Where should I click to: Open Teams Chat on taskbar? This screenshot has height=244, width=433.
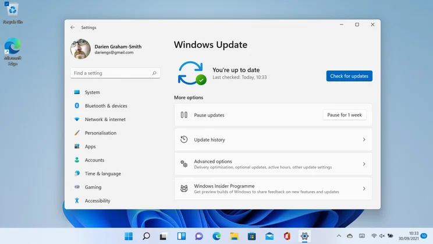(199, 236)
